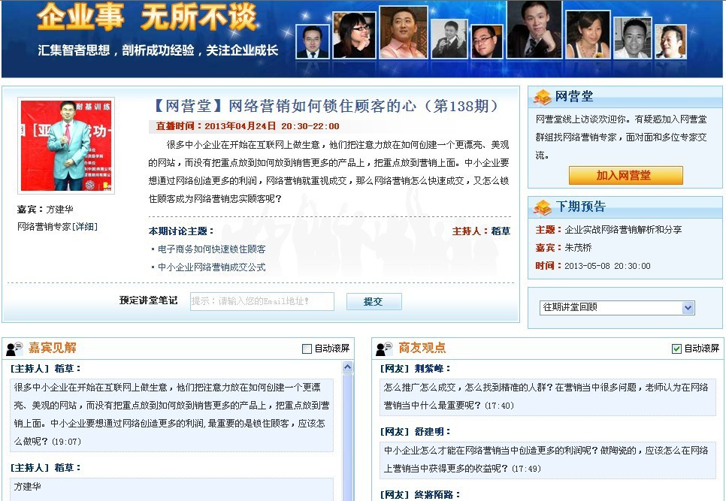This screenshot has height=501, width=726.
Task: Click scroll-up arrow in 嘉宾见解 panel
Action: coord(347,367)
